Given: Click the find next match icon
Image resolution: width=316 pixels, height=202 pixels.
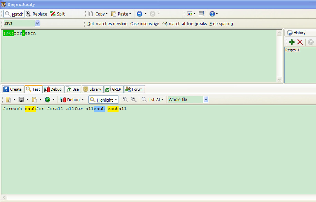Looking at the screenshot, I should (x=133, y=99).
